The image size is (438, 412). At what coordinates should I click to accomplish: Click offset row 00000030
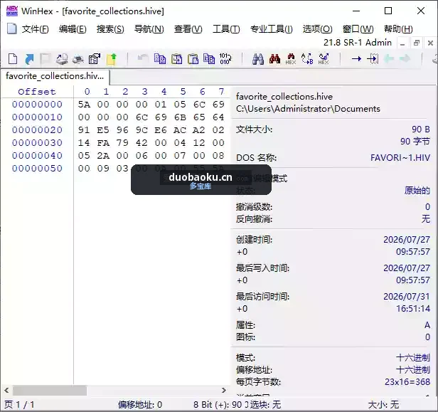pos(37,143)
